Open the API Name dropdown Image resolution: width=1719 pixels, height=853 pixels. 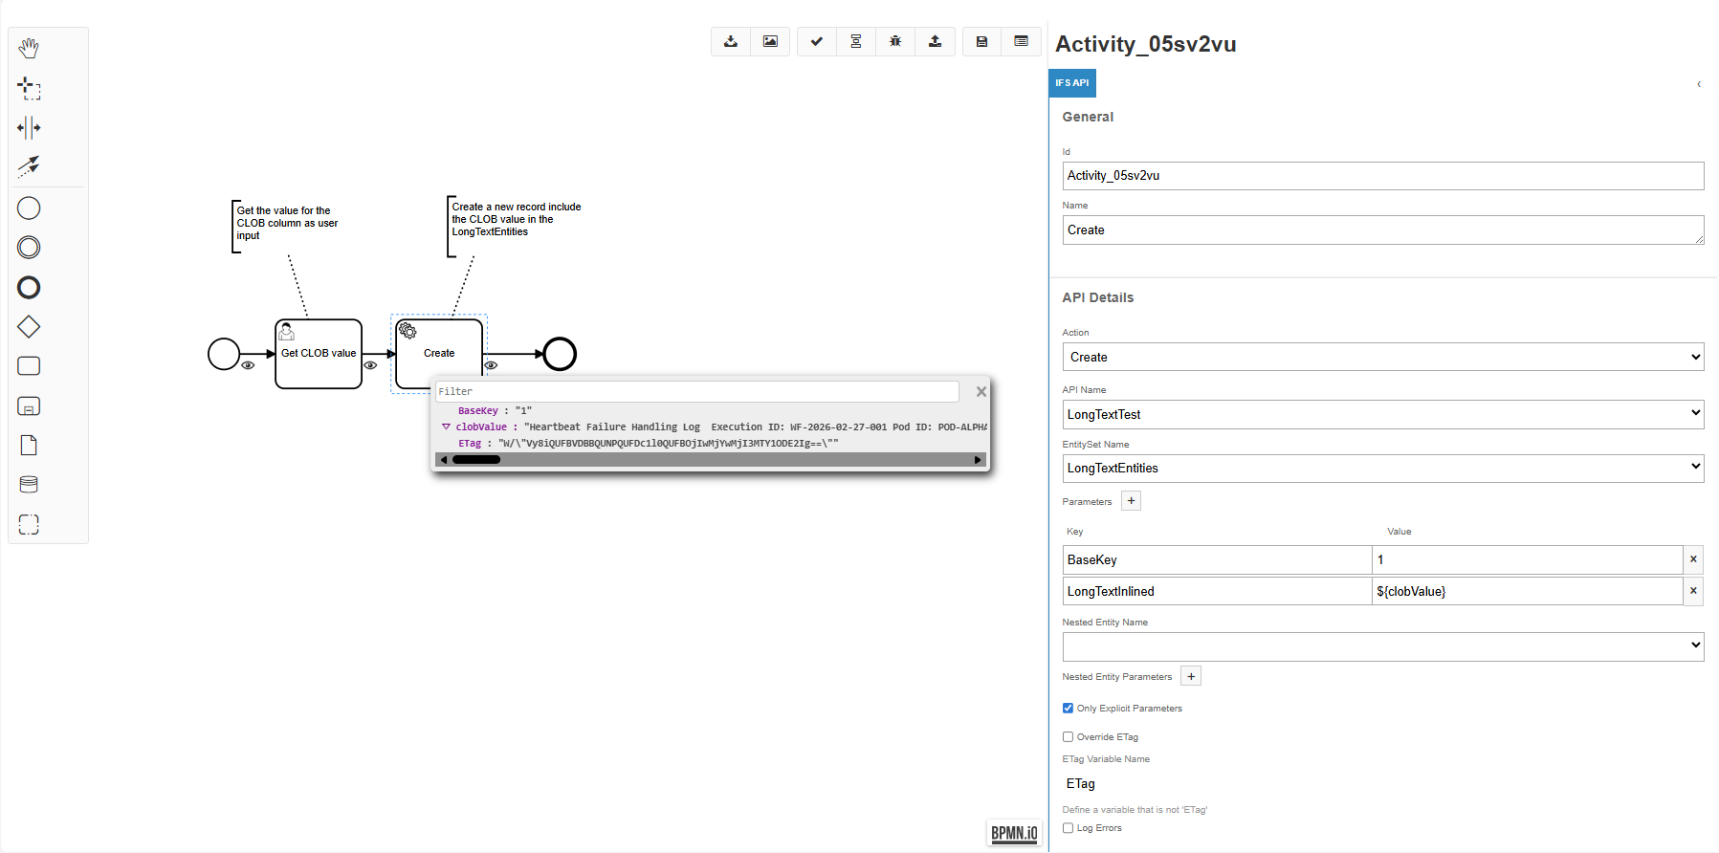1383,414
